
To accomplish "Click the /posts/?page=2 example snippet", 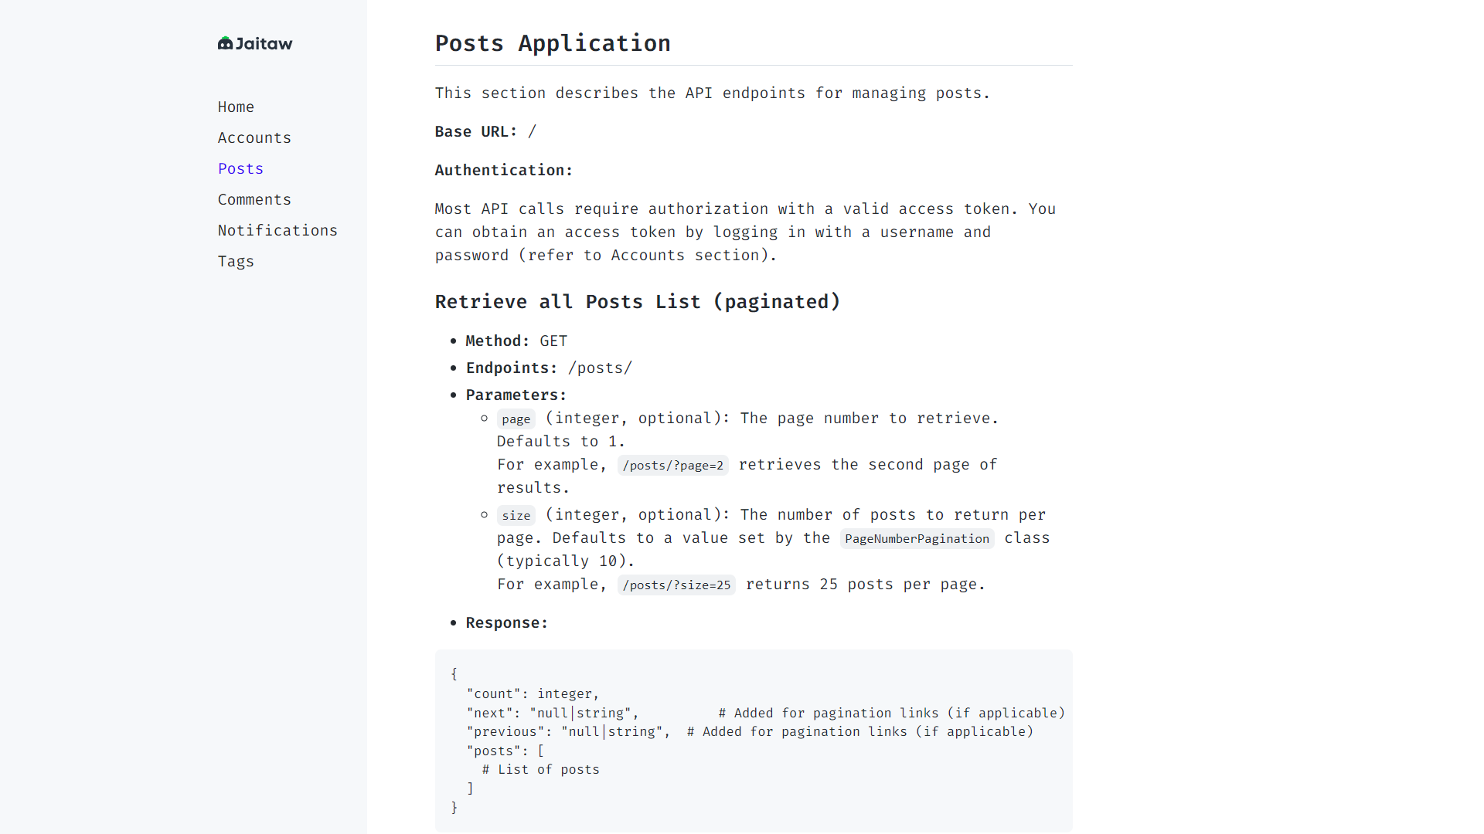I will coord(672,465).
